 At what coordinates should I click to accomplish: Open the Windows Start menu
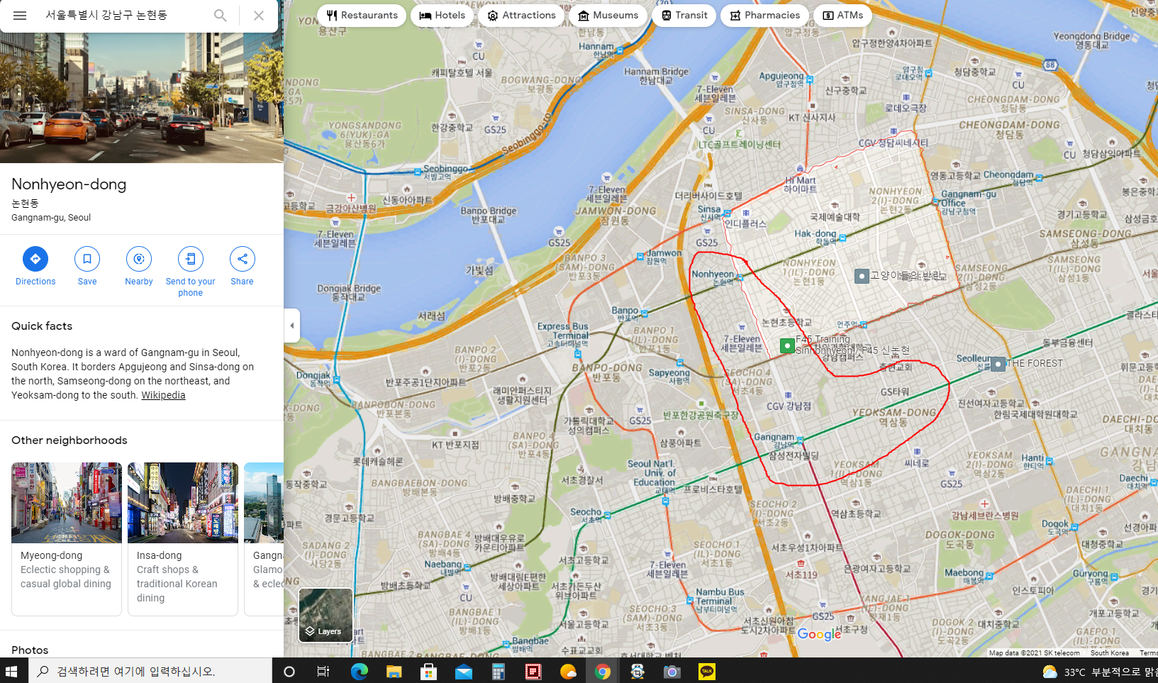[x=11, y=671]
